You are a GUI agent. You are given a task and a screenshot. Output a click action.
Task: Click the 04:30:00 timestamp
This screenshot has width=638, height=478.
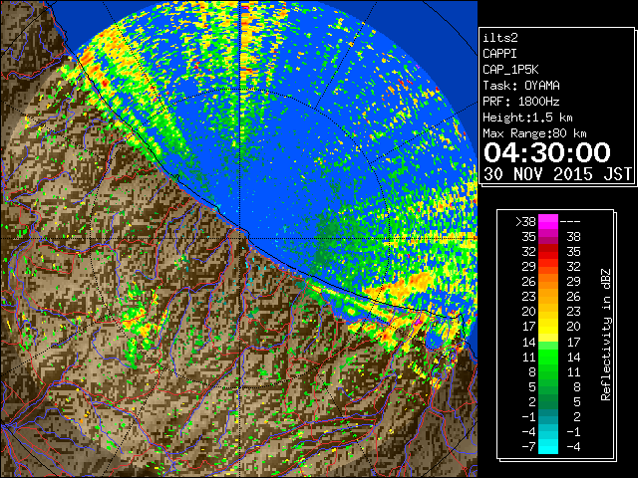547,152
